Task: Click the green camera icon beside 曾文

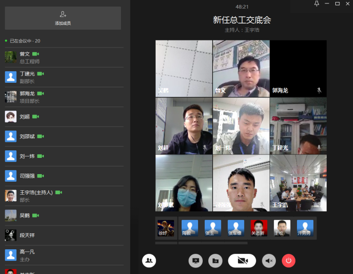Action: [x=35, y=54]
